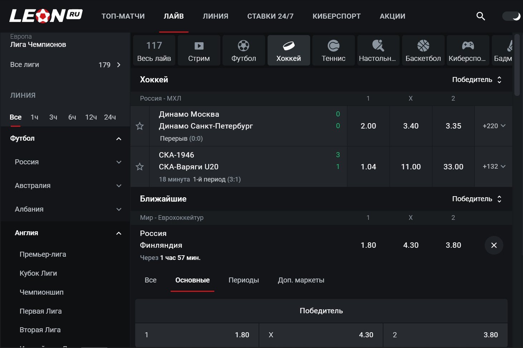This screenshot has height=348, width=523.
Task: Open the ЛАЙВ navigation tab
Action: pyautogui.click(x=174, y=16)
